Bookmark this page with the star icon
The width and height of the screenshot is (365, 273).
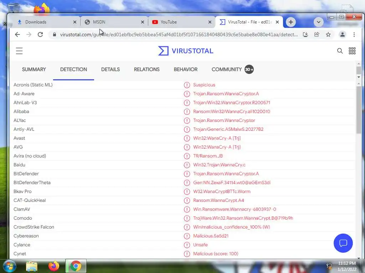point(328,34)
